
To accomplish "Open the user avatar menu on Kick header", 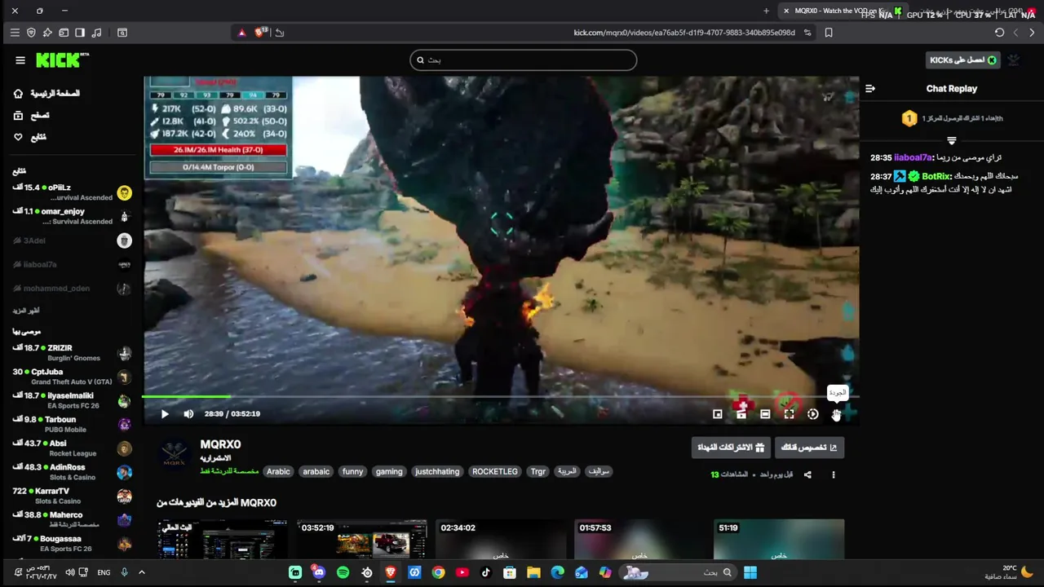I will (x=1014, y=60).
